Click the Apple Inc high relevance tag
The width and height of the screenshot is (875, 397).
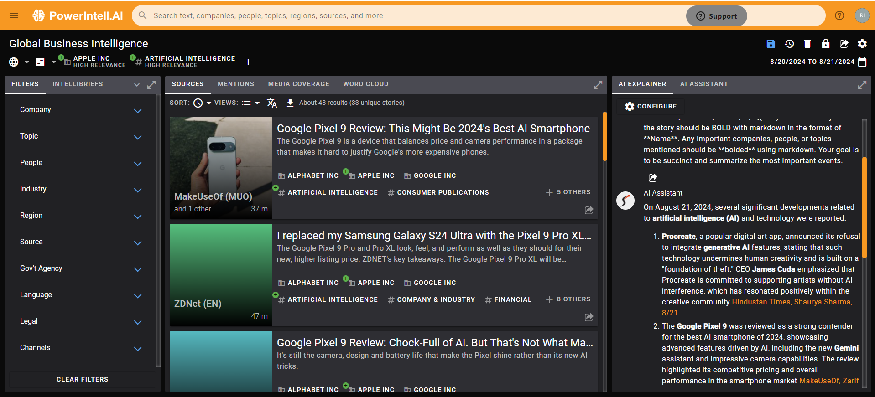pyautogui.click(x=95, y=62)
